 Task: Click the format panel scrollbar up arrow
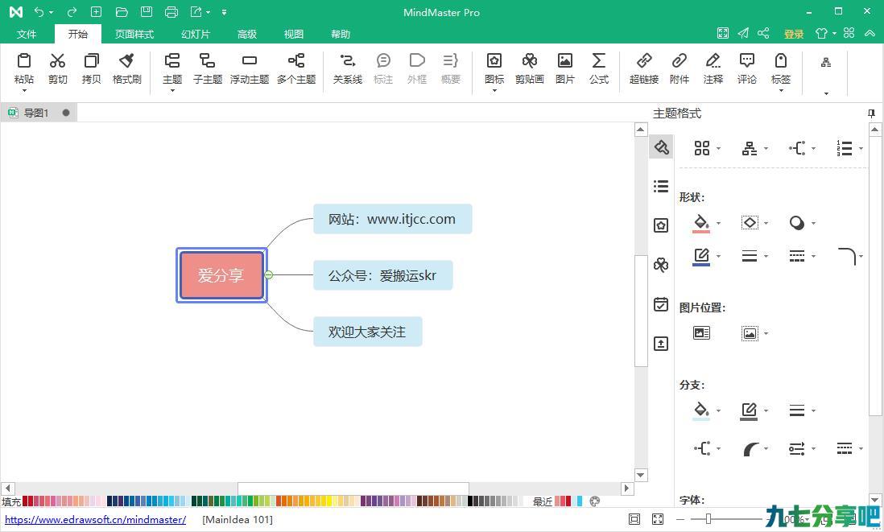875,130
